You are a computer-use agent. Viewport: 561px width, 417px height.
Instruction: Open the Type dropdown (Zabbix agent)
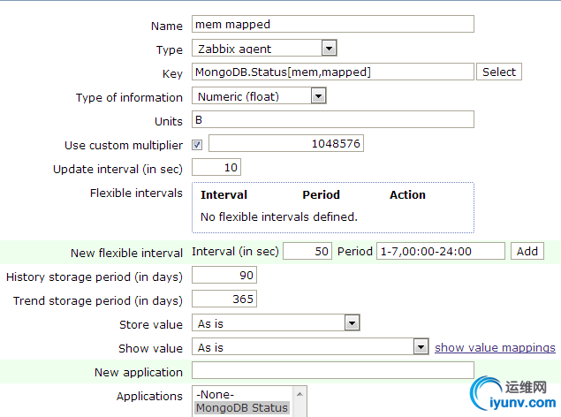pyautogui.click(x=264, y=48)
